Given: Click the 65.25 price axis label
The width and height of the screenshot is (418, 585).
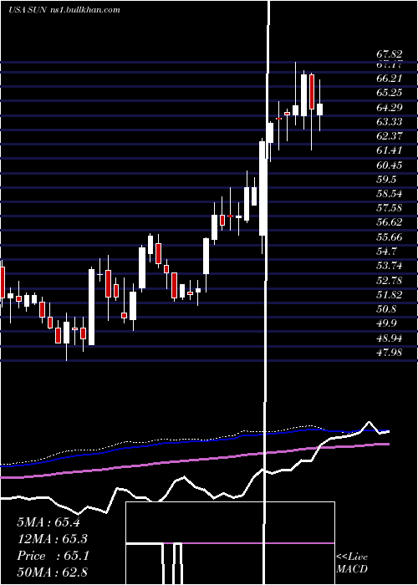Looking at the screenshot, I should pos(389,93).
